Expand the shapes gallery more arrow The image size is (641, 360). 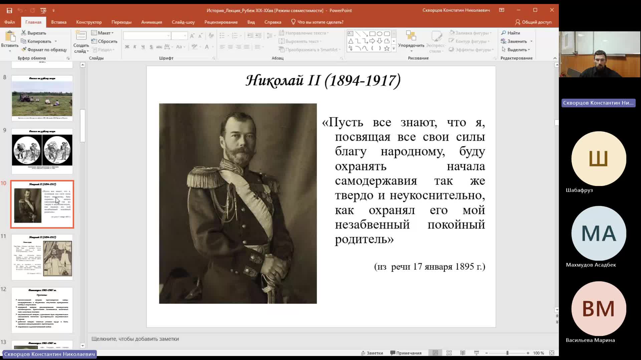[x=394, y=49]
